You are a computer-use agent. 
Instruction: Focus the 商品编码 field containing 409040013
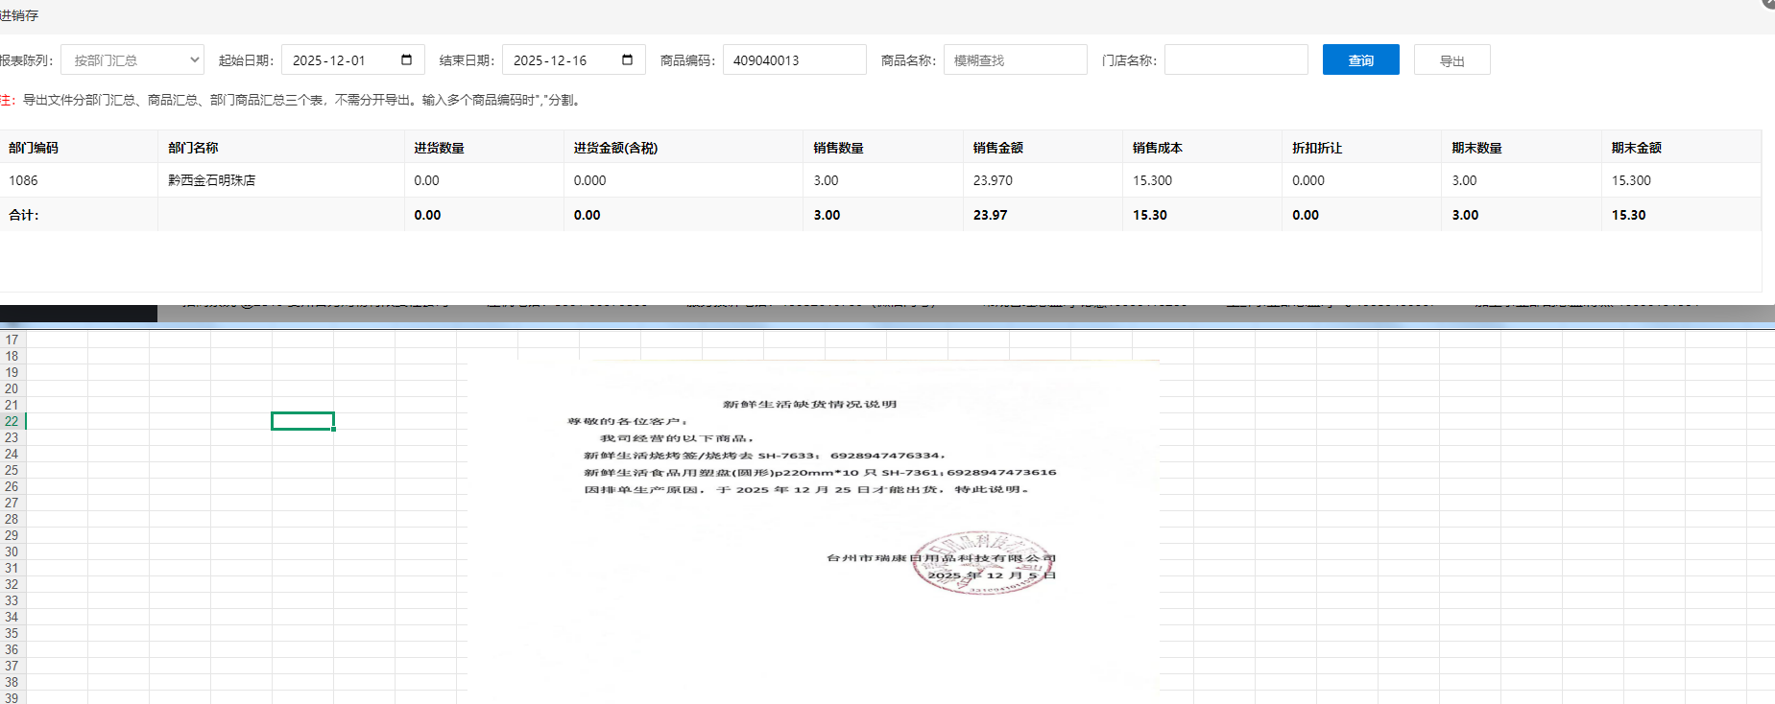794,60
